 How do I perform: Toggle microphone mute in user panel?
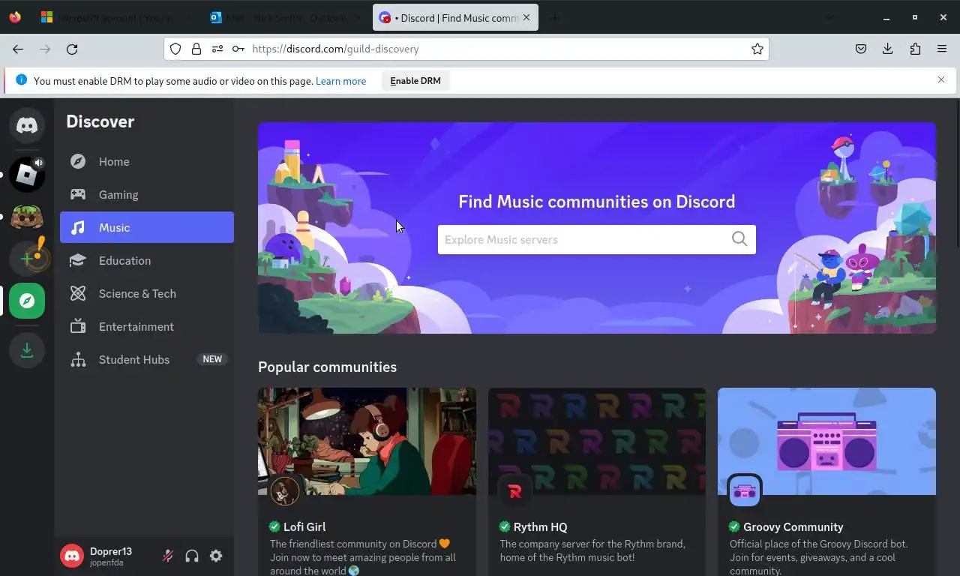tap(168, 556)
